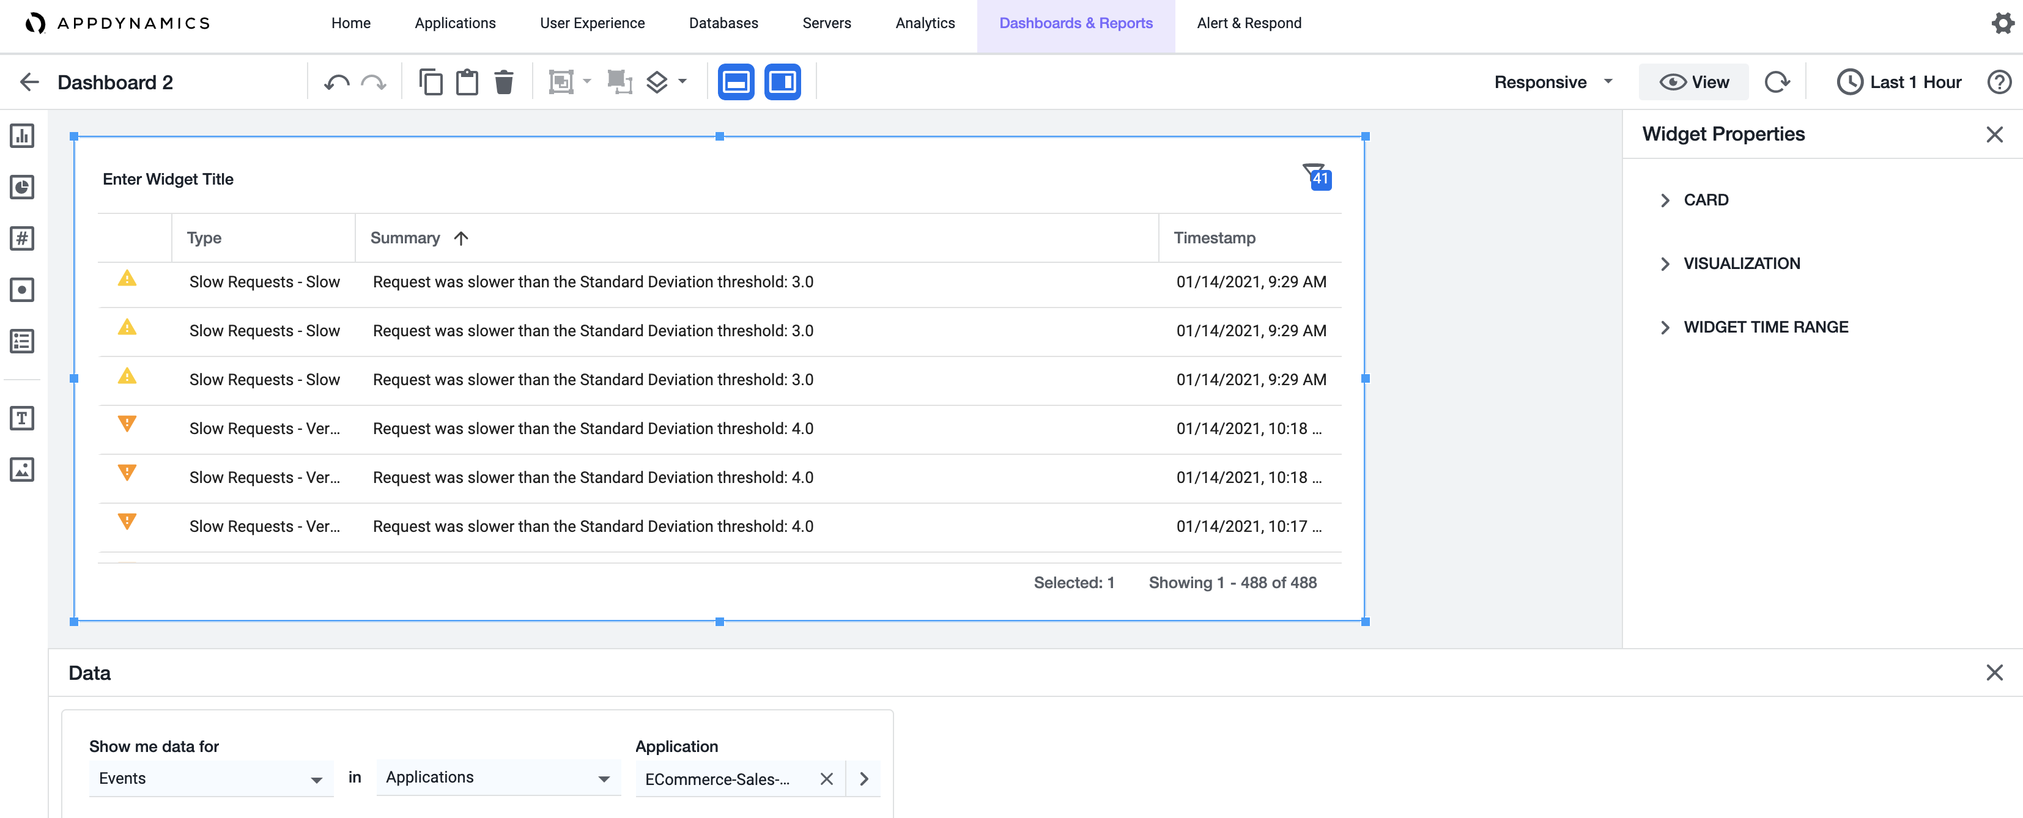Viewport: 2023px width, 818px height.
Task: Add a list widget from sidebar
Action: 22,342
